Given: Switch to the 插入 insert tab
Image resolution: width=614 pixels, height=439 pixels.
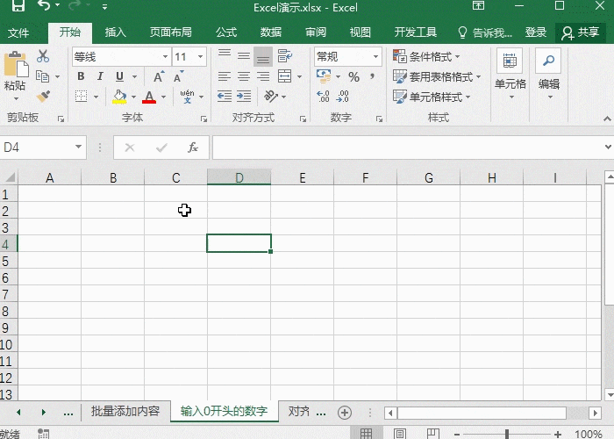Looking at the screenshot, I should click(x=115, y=32).
